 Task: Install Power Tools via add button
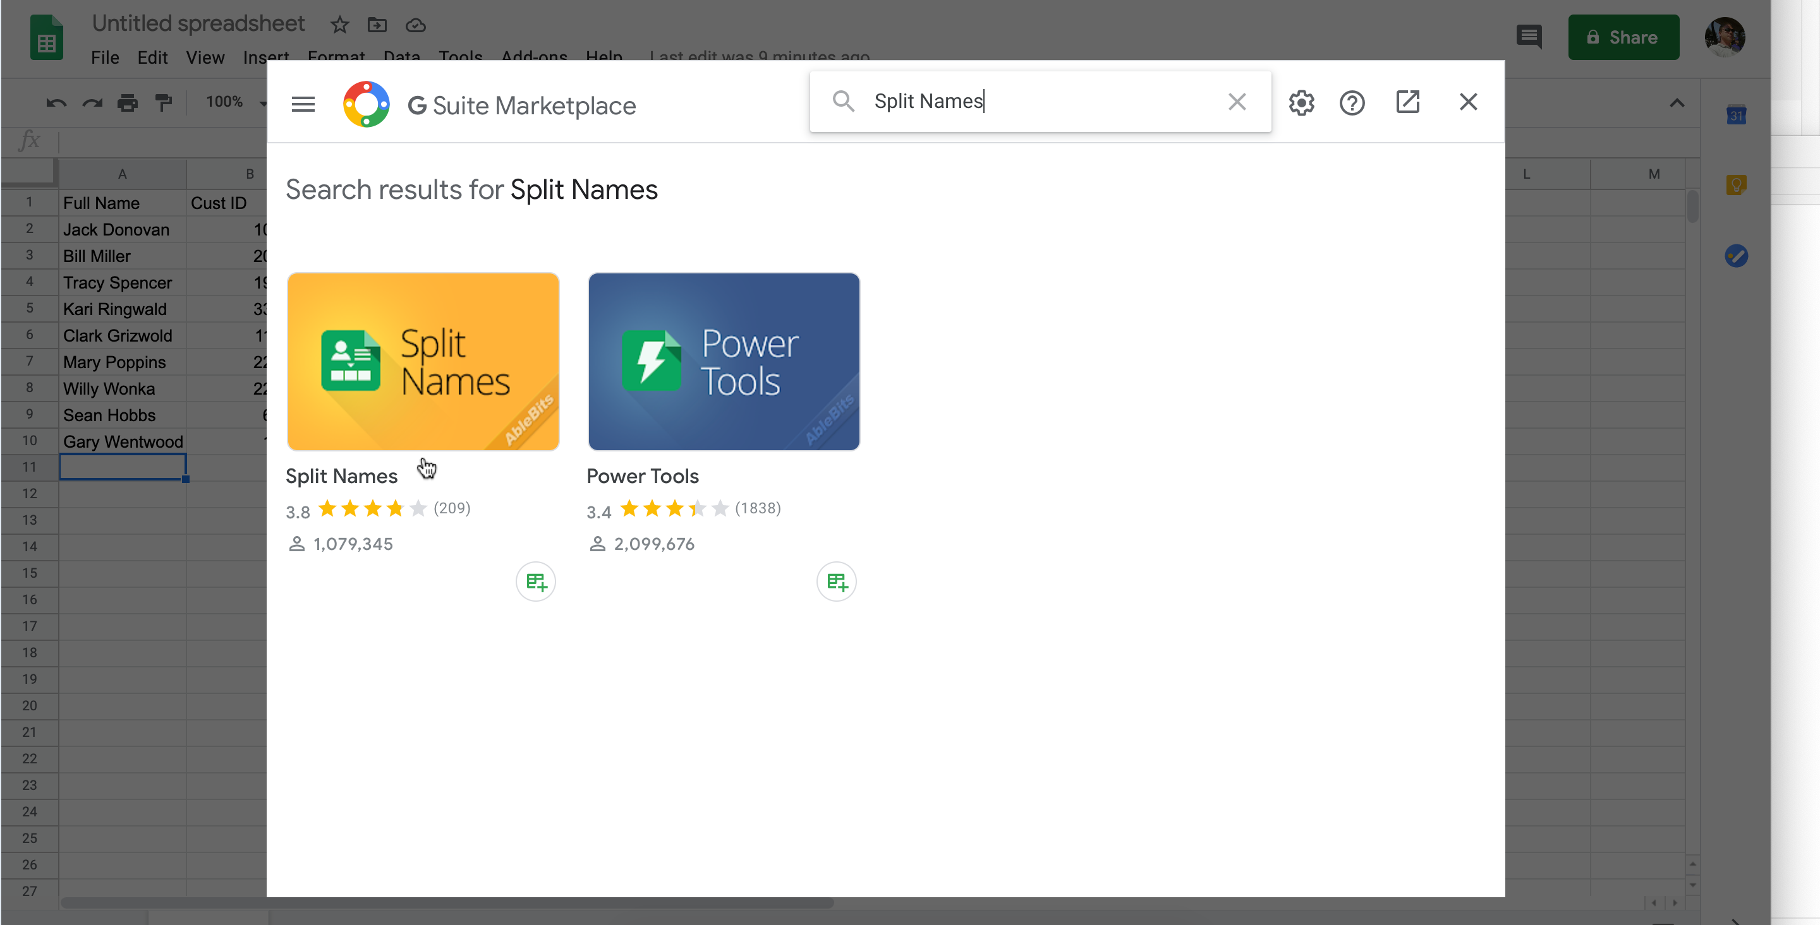coord(837,582)
